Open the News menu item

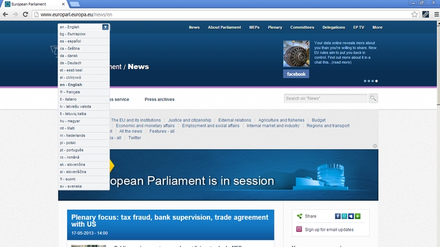coord(194,27)
